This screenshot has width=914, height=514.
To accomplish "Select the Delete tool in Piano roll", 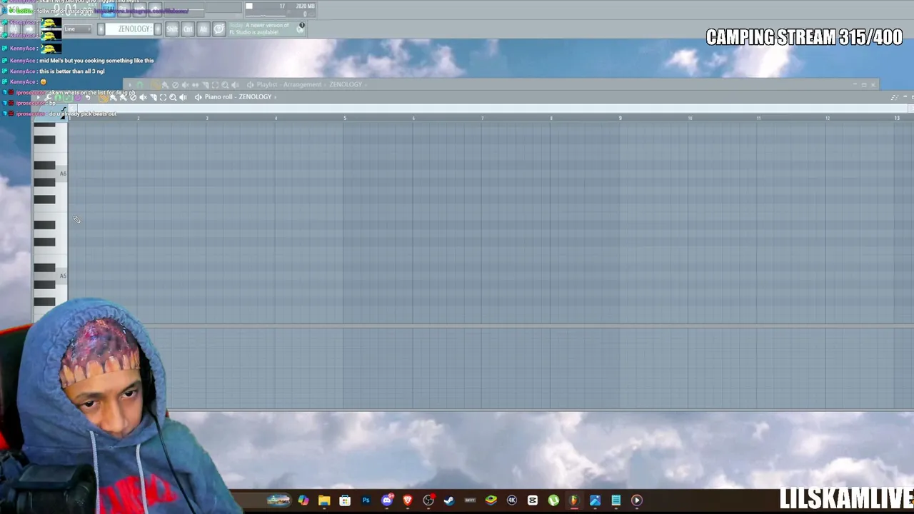I will pos(133,97).
